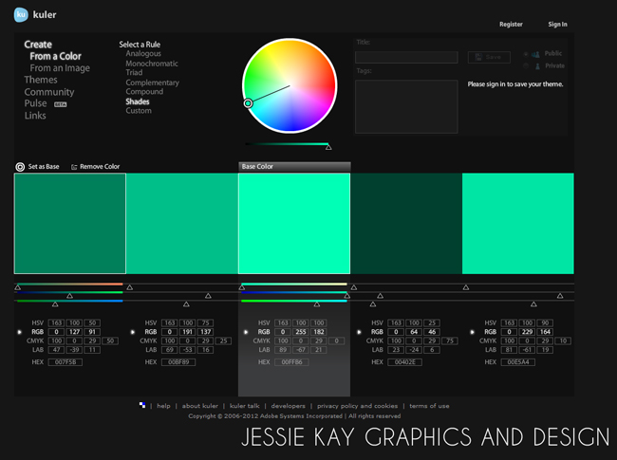Click the RGB mode arrow for 00BF89 swatch
The height and width of the screenshot is (460, 617).
[133, 332]
